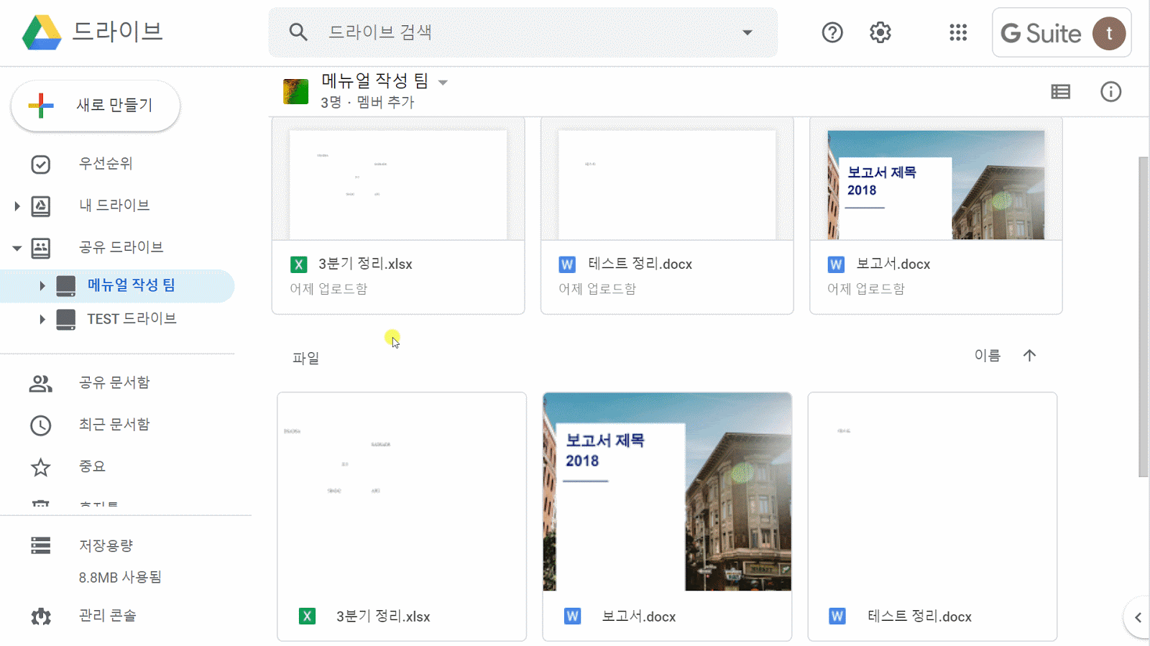The image size is (1150, 646).
Task: Click the Google Drive logo
Action: 42,32
